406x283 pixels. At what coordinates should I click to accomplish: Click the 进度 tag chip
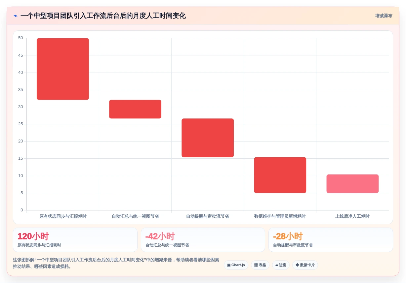[281, 265]
